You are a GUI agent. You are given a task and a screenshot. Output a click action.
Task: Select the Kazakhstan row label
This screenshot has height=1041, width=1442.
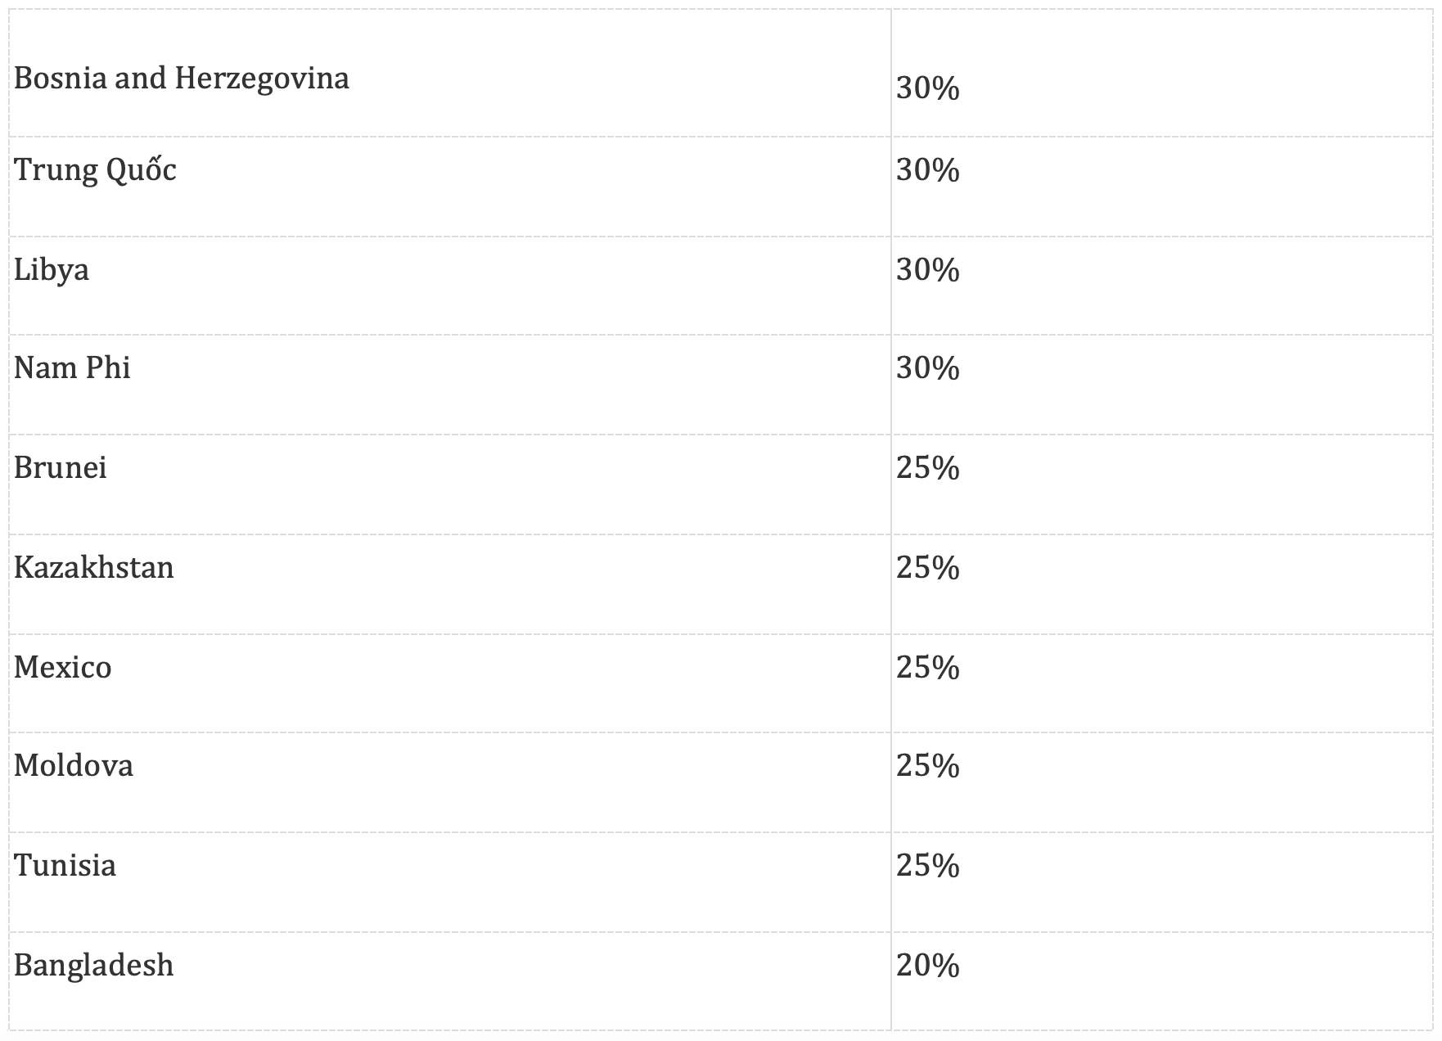[94, 568]
